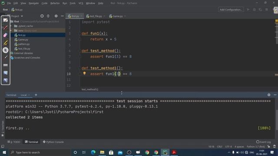Click the Stop run icon
278x156 pixels.
266,10
